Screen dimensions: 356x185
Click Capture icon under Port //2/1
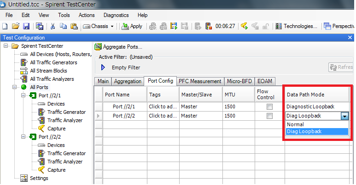(41, 129)
